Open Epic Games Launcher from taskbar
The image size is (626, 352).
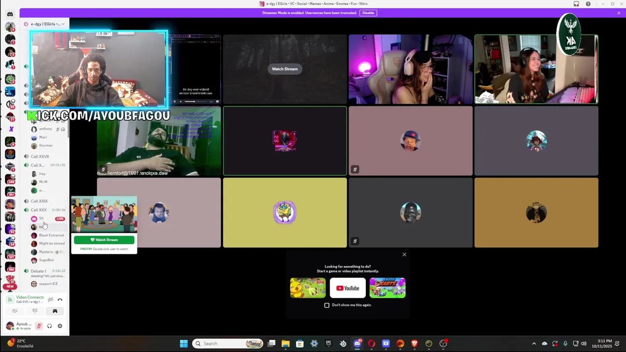(x=329, y=344)
